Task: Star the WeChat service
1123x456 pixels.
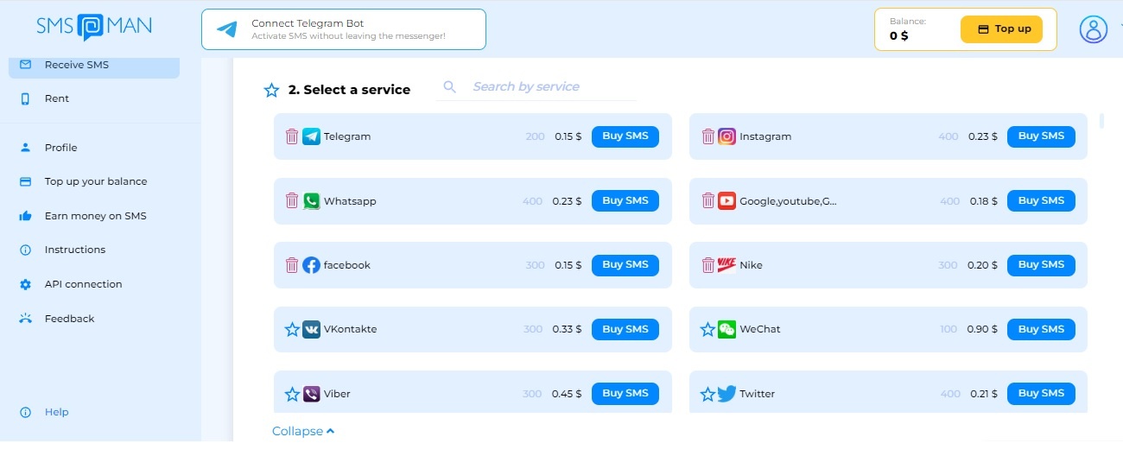Action: pyautogui.click(x=707, y=329)
